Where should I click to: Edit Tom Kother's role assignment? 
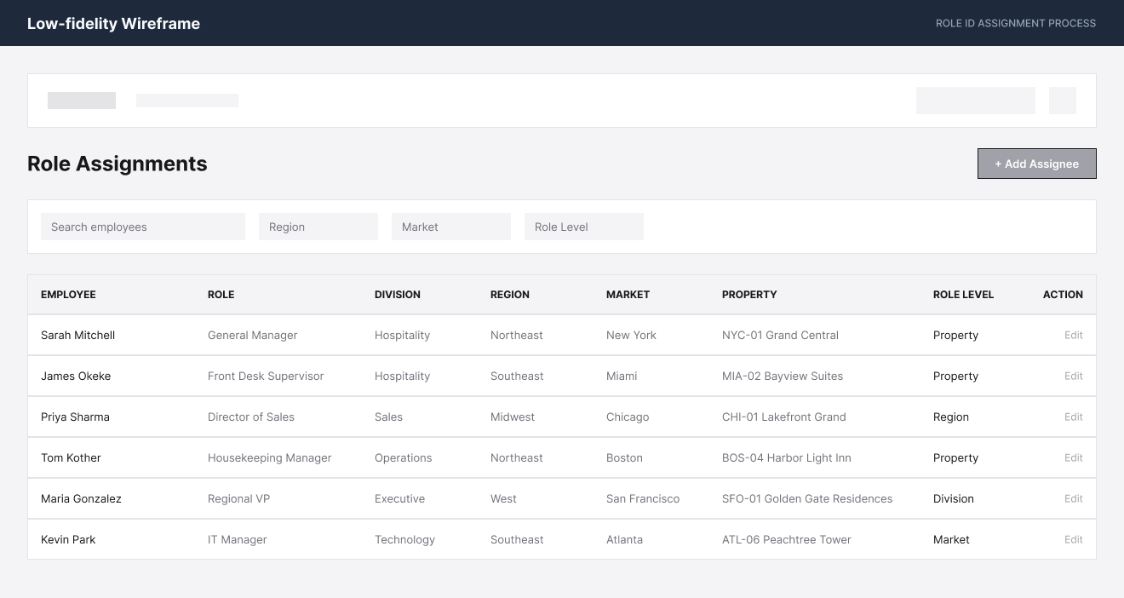pyautogui.click(x=1074, y=457)
